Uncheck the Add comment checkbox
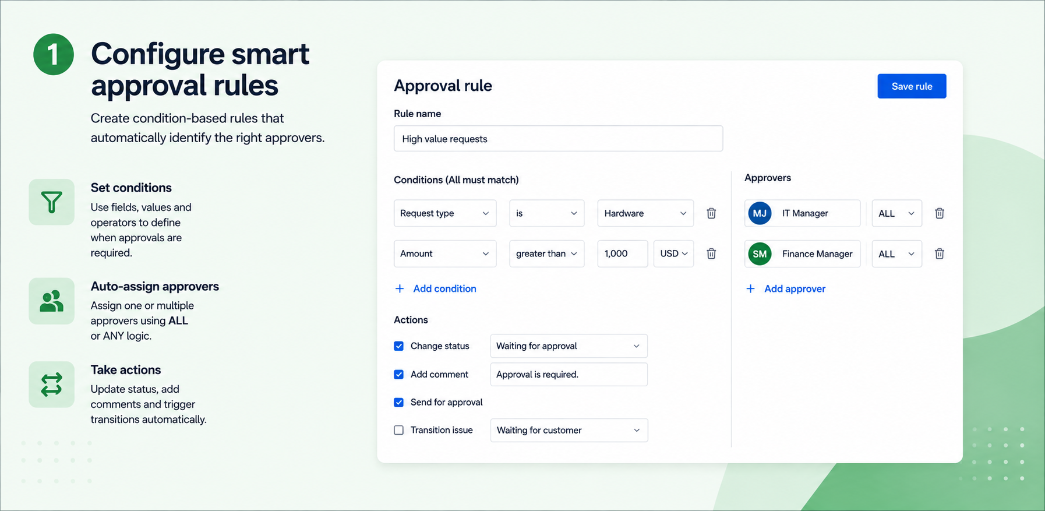The width and height of the screenshot is (1045, 511). pyautogui.click(x=399, y=375)
